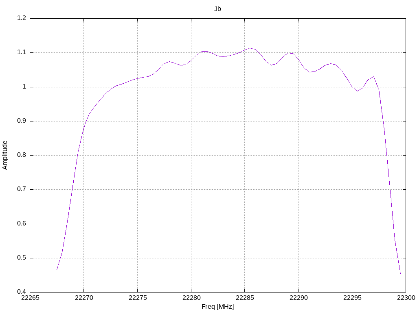Click the x-axis tick label "22270"
417x312 pixels.
click(x=84, y=298)
